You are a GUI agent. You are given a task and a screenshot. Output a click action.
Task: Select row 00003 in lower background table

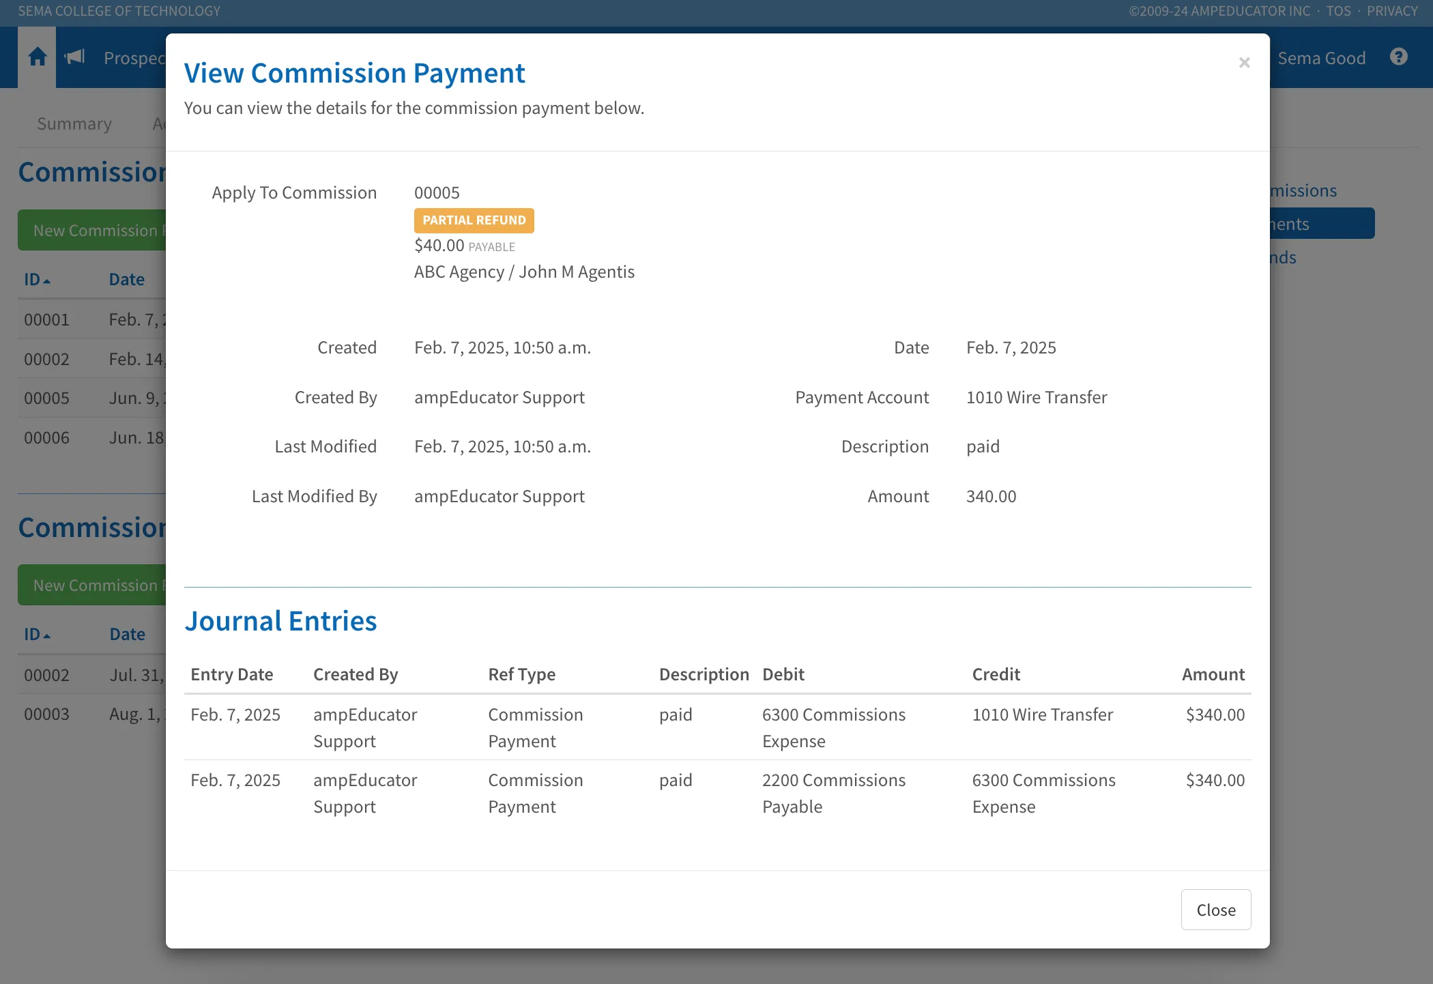[92, 714]
